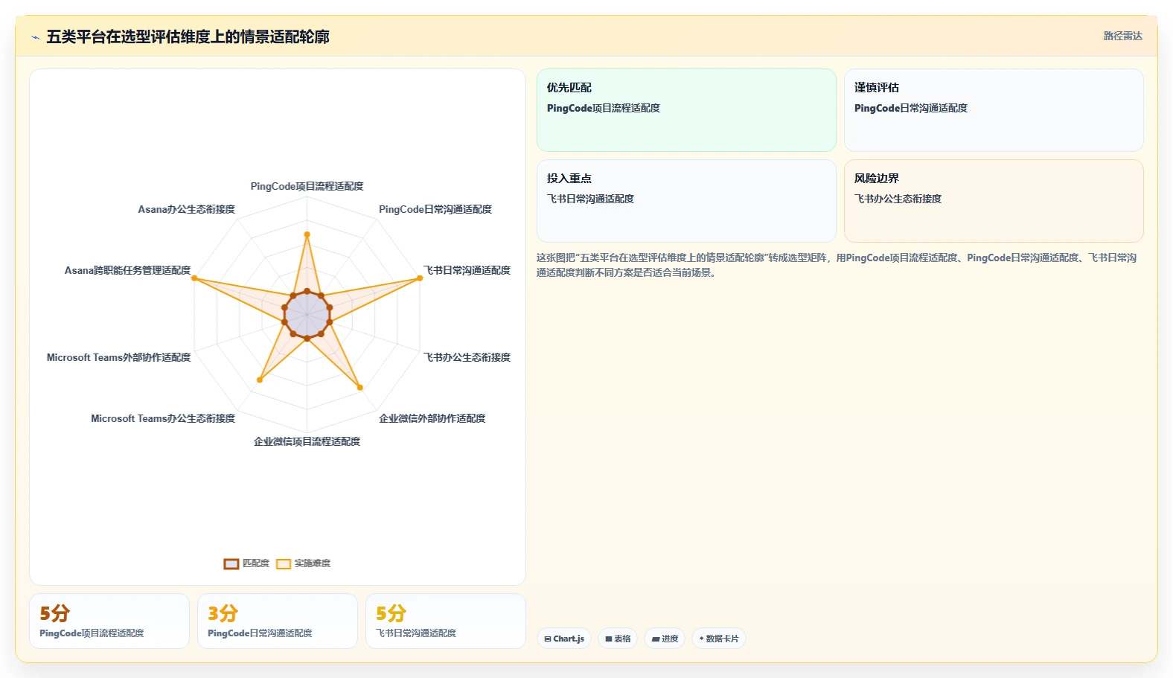The height and width of the screenshot is (678, 1173).
Task: Click the 3分 PingCode日常沟通适配度 stat card
Action: pos(278,621)
